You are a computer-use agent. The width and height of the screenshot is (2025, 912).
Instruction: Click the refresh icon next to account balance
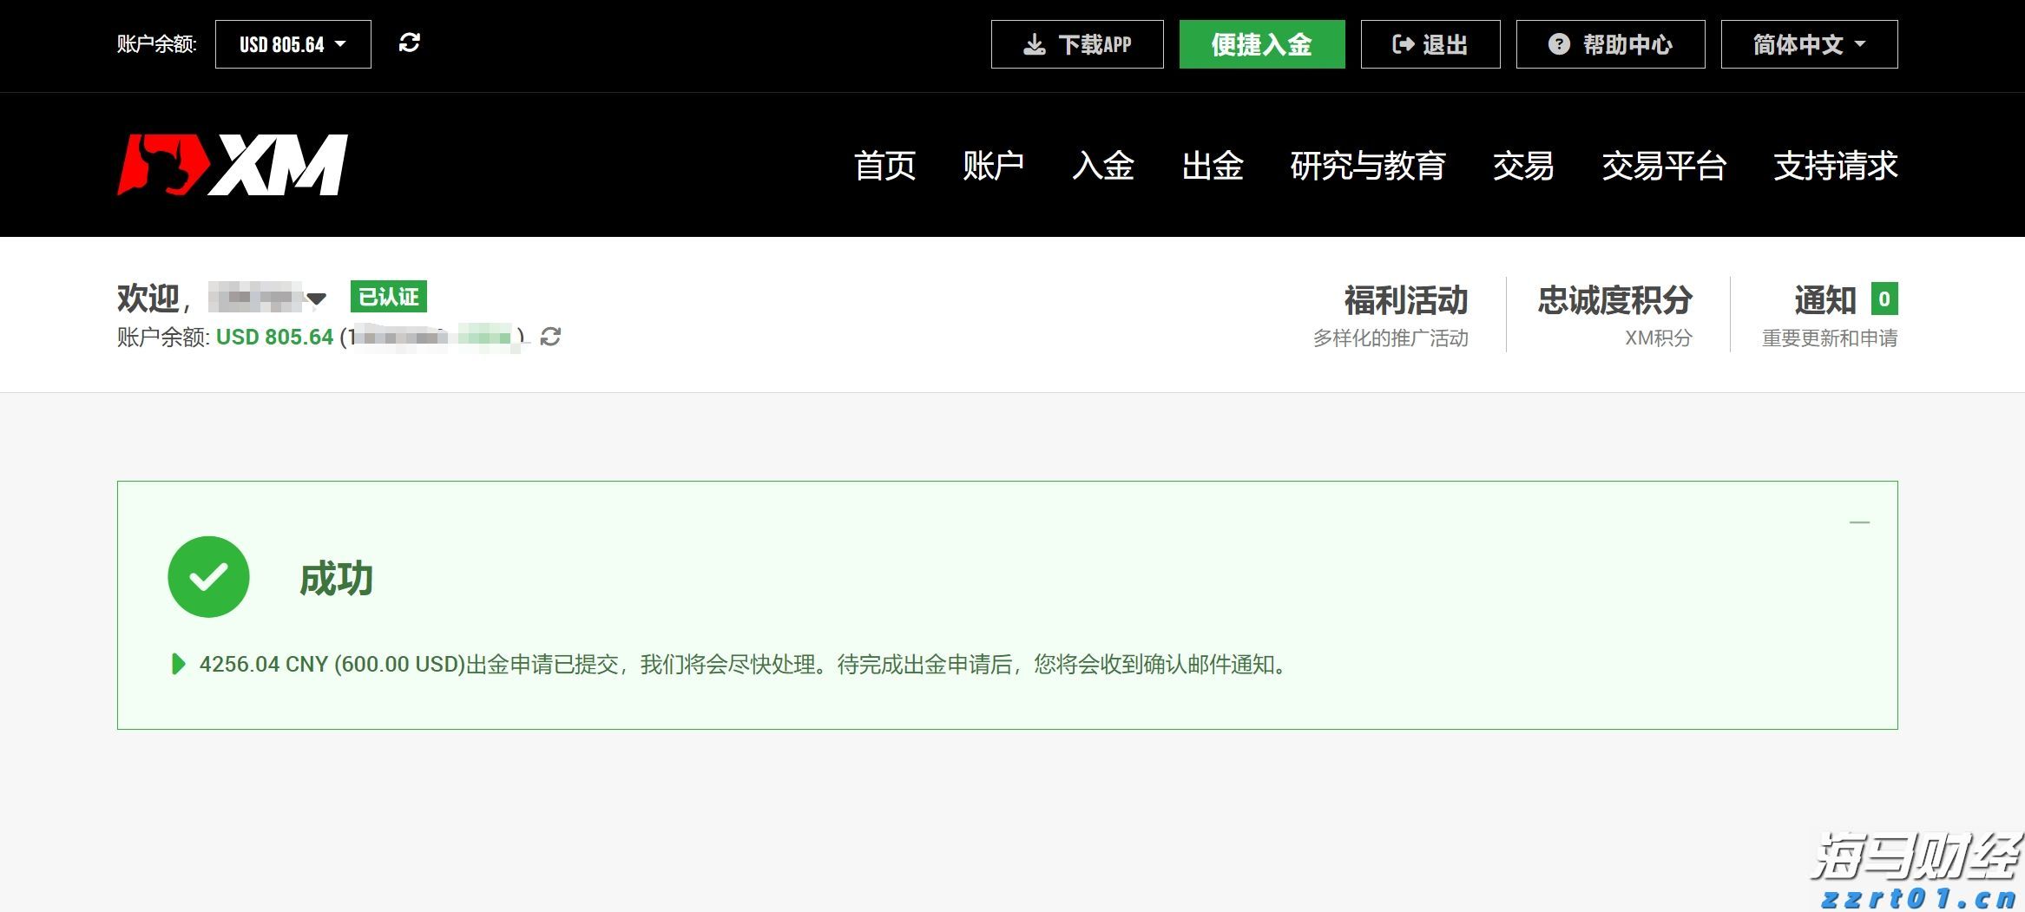tap(552, 338)
